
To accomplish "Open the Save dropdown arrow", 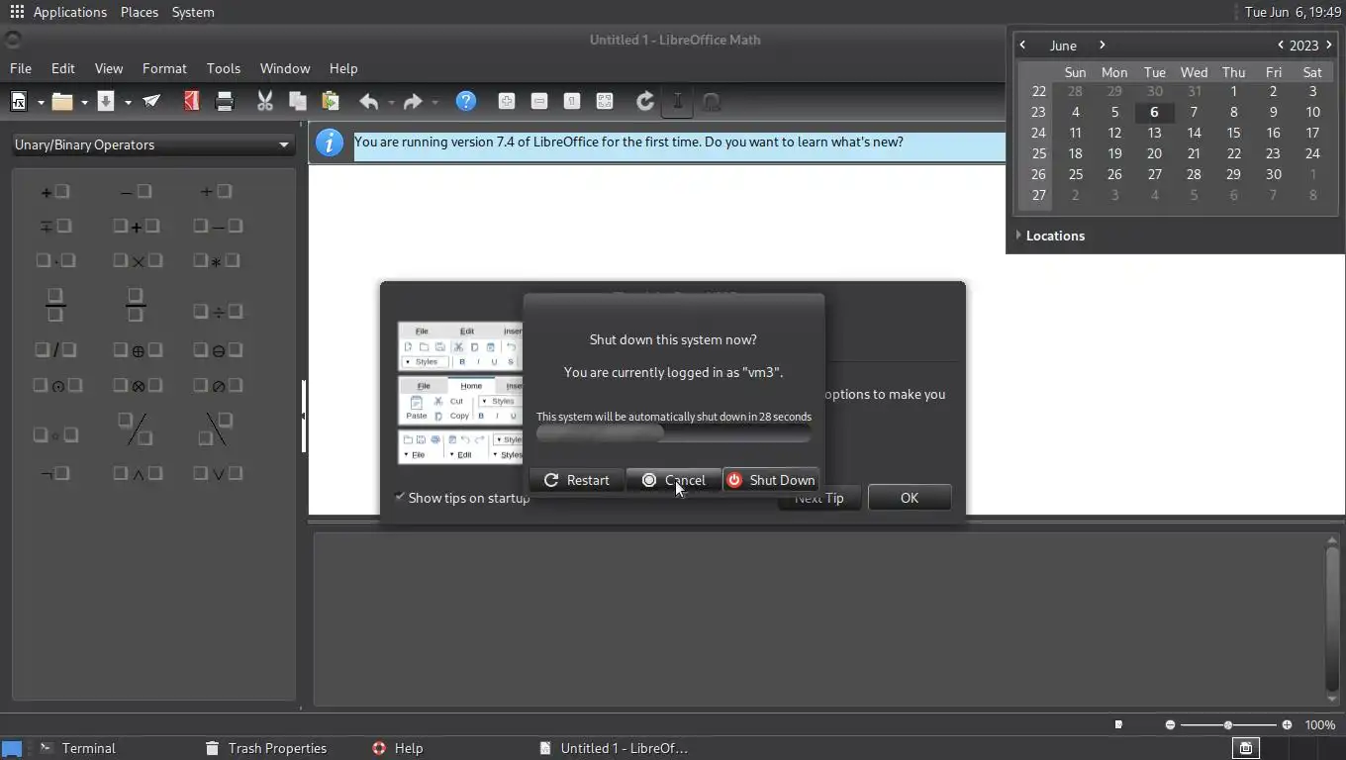I will [x=128, y=102].
